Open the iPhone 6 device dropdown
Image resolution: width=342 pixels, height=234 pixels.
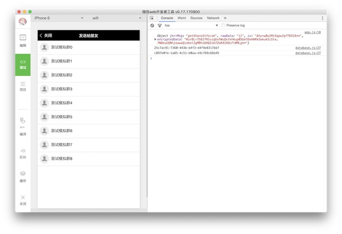click(59, 18)
